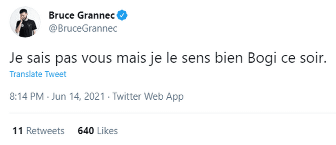Screen dimensions: 336x145
Task: Click the @BruceGrannec handle
Action: (83, 29)
